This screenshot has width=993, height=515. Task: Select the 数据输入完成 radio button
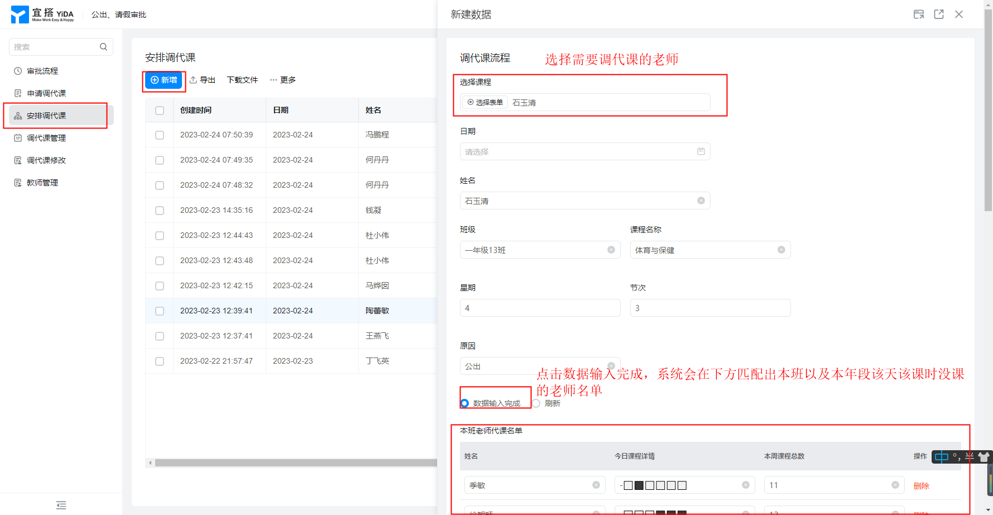[465, 403]
